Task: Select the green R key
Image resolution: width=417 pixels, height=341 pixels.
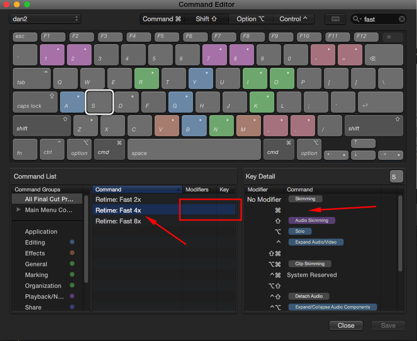Action: tap(147, 79)
